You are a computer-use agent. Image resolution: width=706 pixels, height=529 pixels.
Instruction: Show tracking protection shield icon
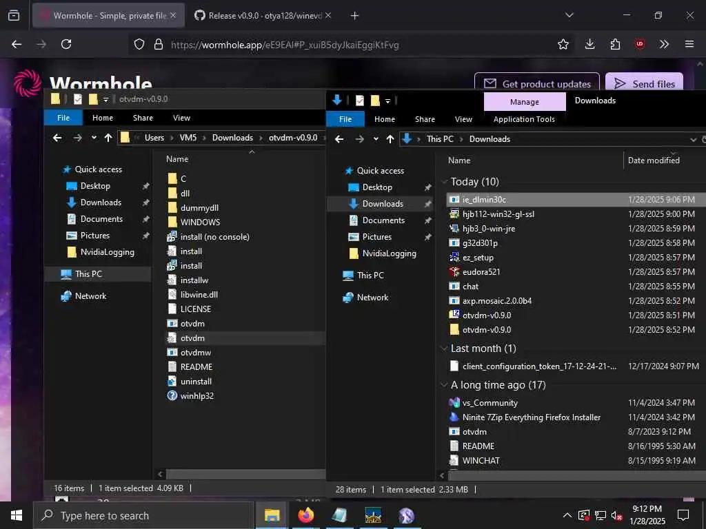139,44
